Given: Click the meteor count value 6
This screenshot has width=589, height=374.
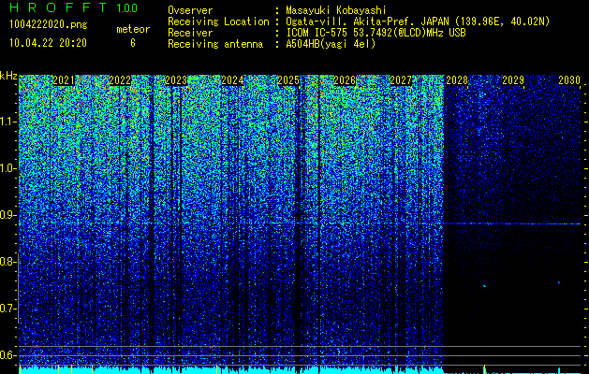Looking at the screenshot, I should point(133,43).
